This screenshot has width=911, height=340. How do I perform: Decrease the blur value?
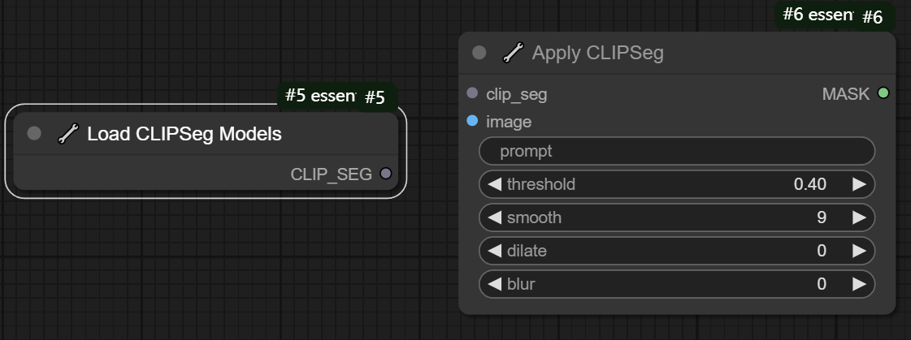(493, 284)
